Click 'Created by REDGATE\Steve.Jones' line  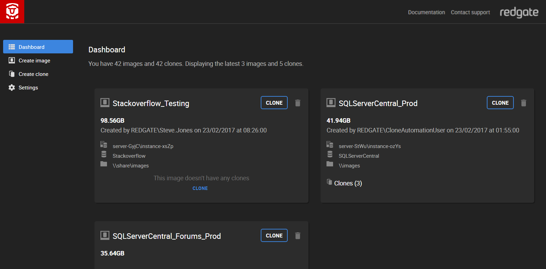point(184,130)
